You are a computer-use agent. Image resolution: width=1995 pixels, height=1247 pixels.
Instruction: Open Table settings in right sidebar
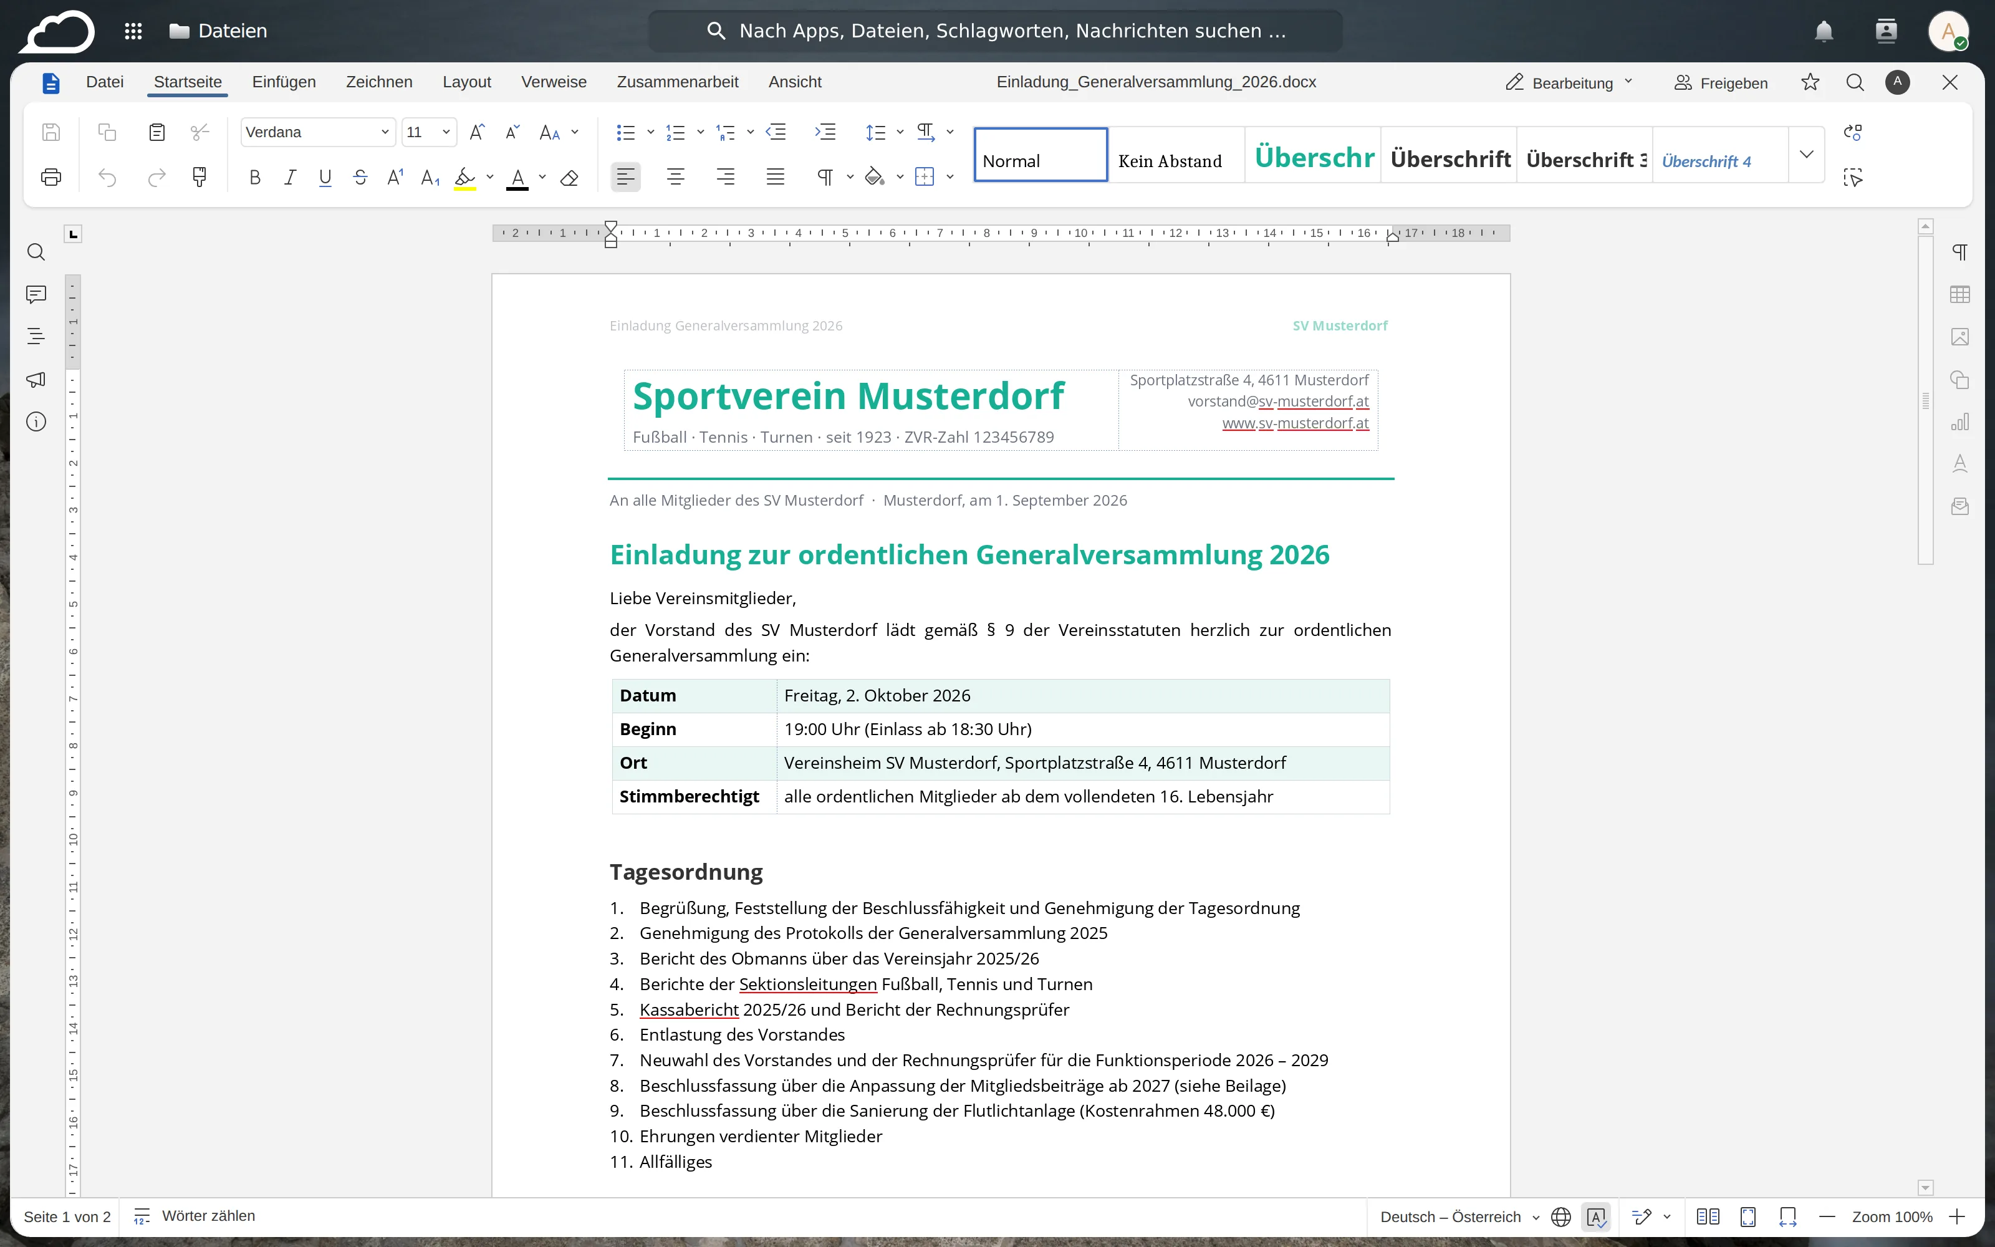coord(1959,294)
